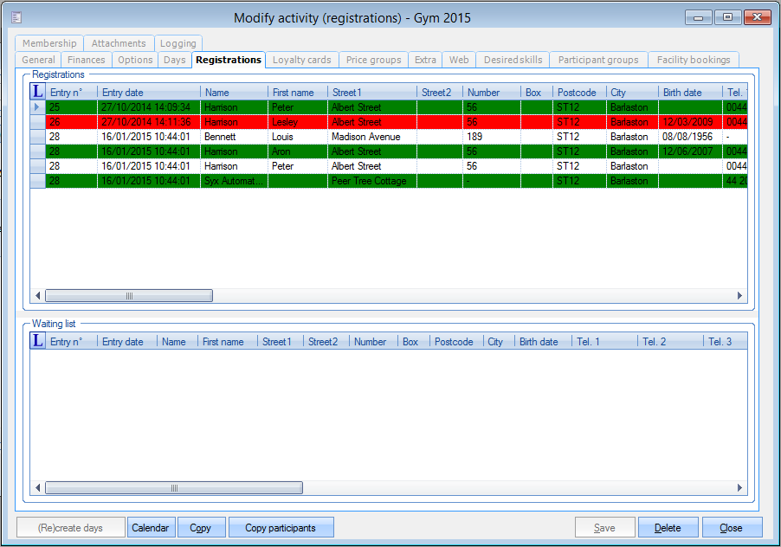Image resolution: width=781 pixels, height=547 pixels.
Task: Click the Close button at bottom right
Action: click(x=732, y=528)
